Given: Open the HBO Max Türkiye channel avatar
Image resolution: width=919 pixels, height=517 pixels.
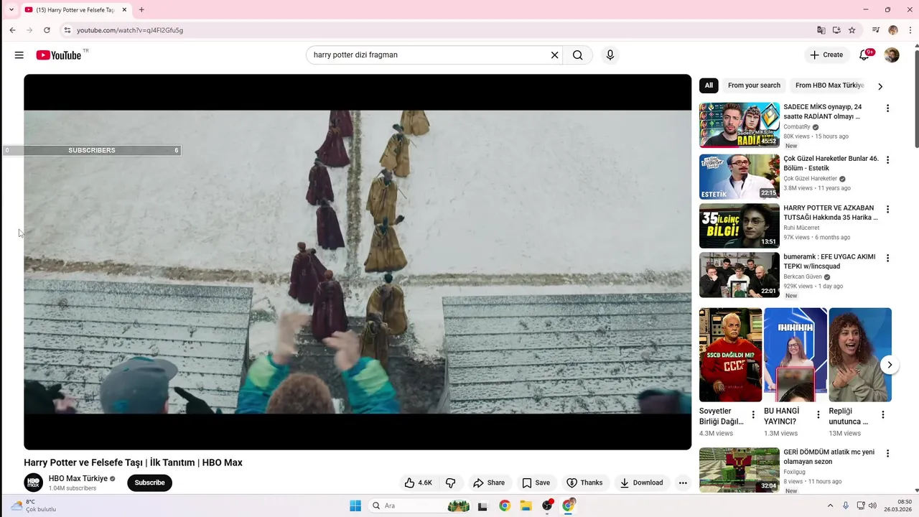Looking at the screenshot, I should (x=34, y=483).
